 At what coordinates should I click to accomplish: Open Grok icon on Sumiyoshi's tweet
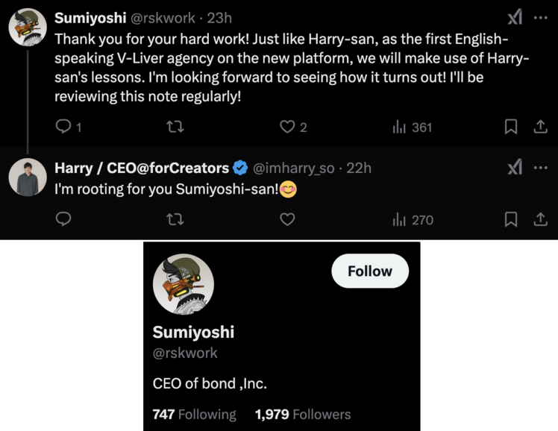[514, 18]
